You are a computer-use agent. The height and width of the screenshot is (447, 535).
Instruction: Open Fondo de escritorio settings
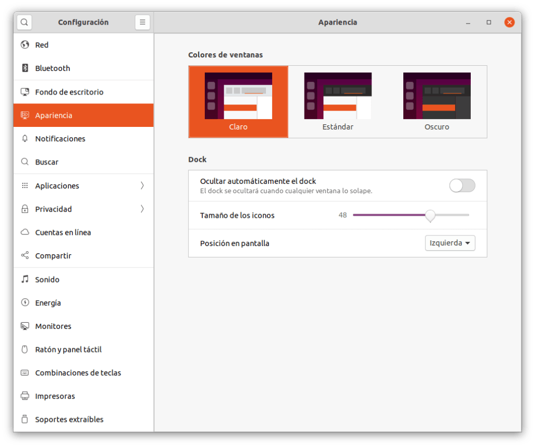69,92
